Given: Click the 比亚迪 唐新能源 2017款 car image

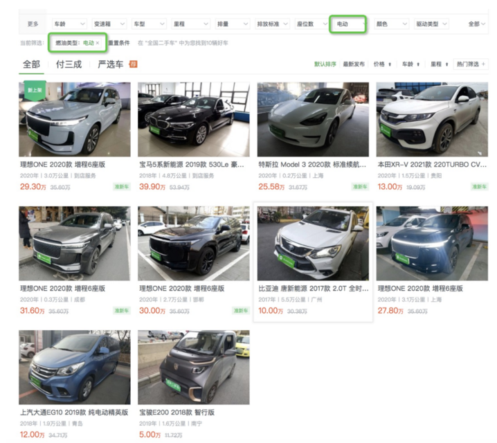Looking at the screenshot, I should click(313, 243).
